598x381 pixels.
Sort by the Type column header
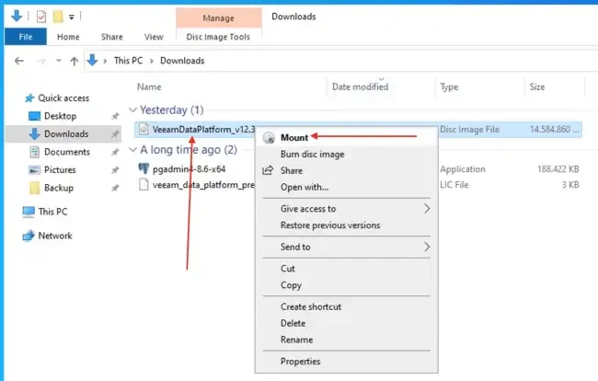pos(449,87)
